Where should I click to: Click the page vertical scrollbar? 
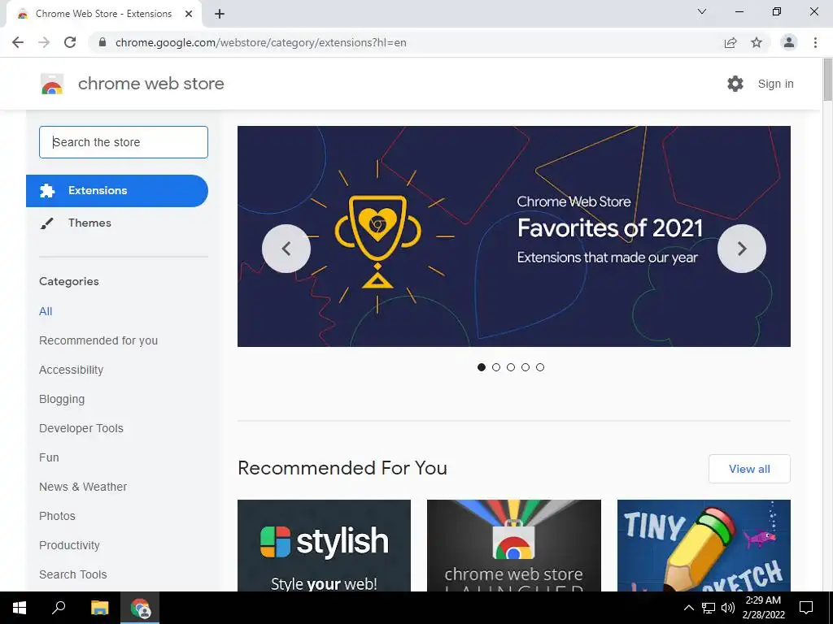click(x=827, y=80)
